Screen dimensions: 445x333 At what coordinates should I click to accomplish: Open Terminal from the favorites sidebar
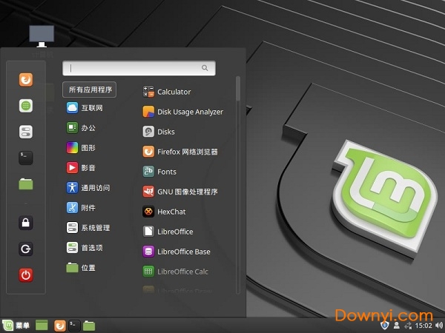tap(26, 158)
